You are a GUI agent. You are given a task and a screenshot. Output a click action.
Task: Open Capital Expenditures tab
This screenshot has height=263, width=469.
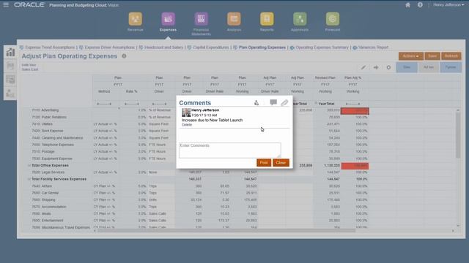tap(210, 47)
